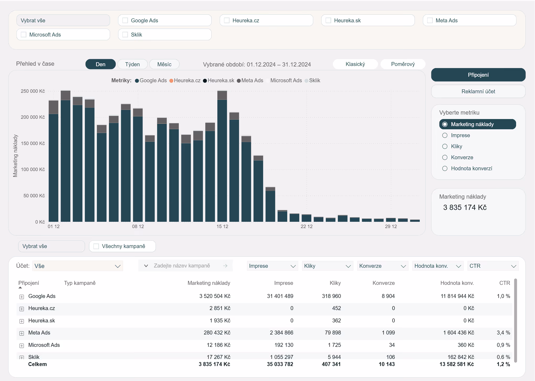The width and height of the screenshot is (535, 381).
Task: Select the Imprese metric radio button
Action: click(x=445, y=135)
